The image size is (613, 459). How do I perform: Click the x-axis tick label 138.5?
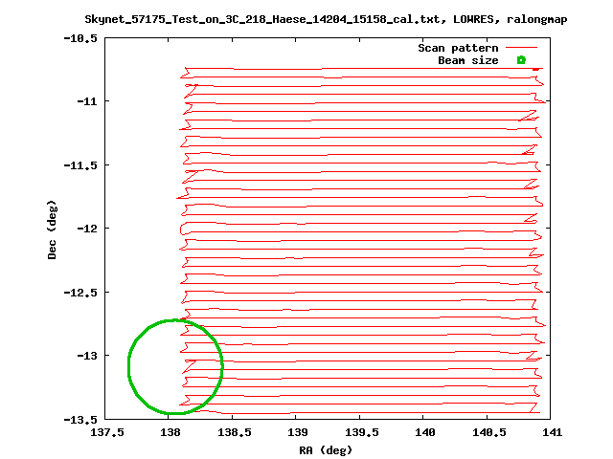234,432
